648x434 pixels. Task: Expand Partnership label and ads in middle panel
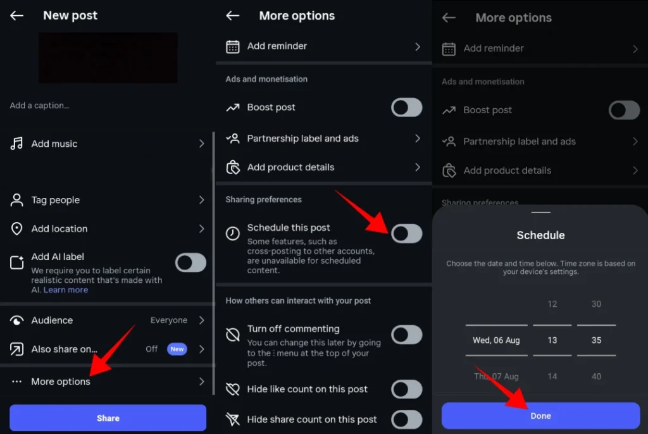point(323,139)
